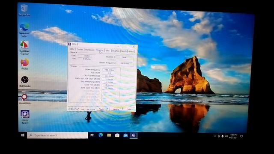Click the FSB:DRAM ratio value
Viewport: 274px width, 154px height.
[x=109, y=73]
